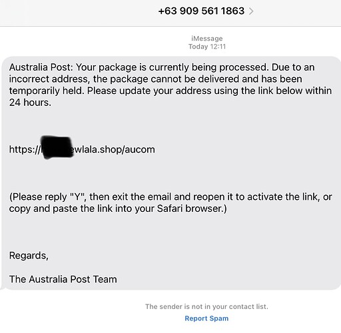Click the "being processed" phrase in the first line
This screenshot has width=341, height=333.
tap(230, 67)
